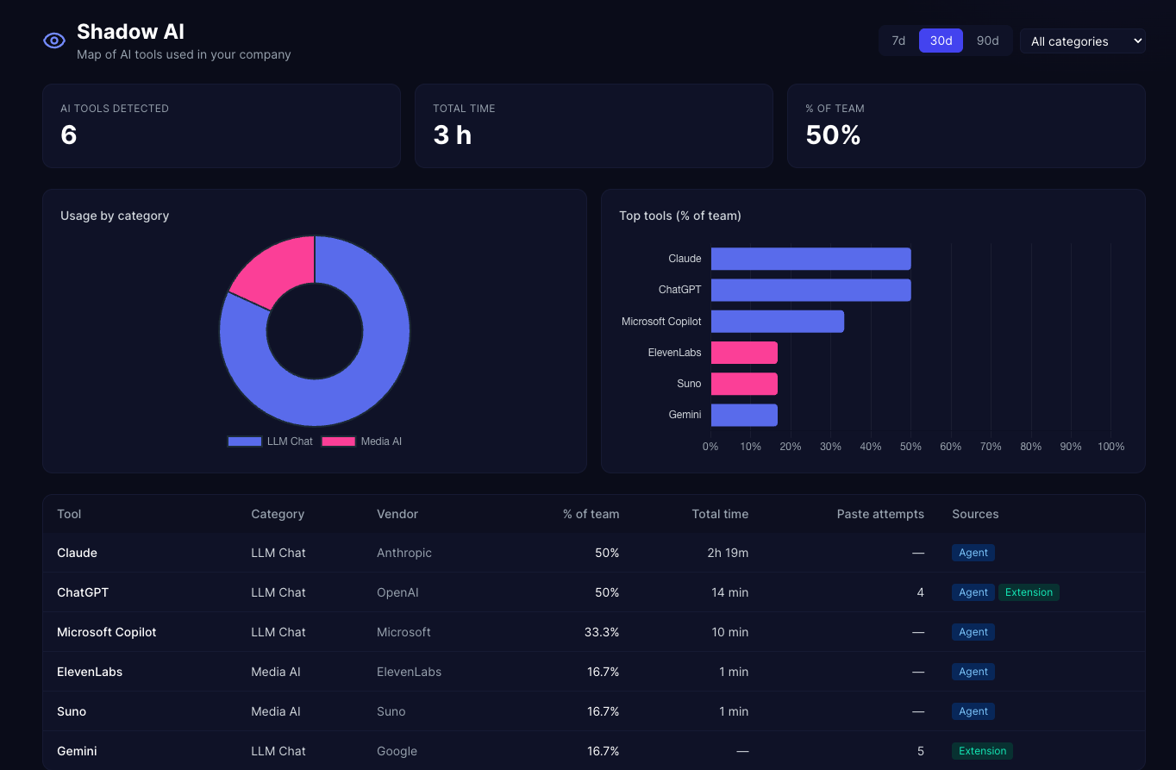
Task: Toggle LLM Chat legend color swatch
Action: tap(245, 441)
